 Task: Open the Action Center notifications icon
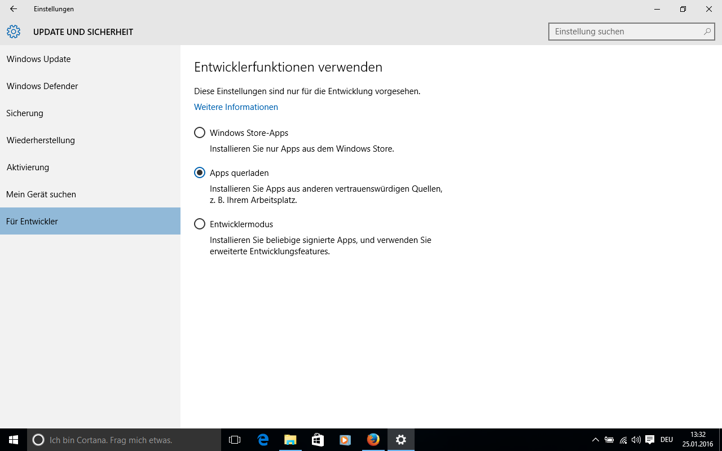pos(650,440)
